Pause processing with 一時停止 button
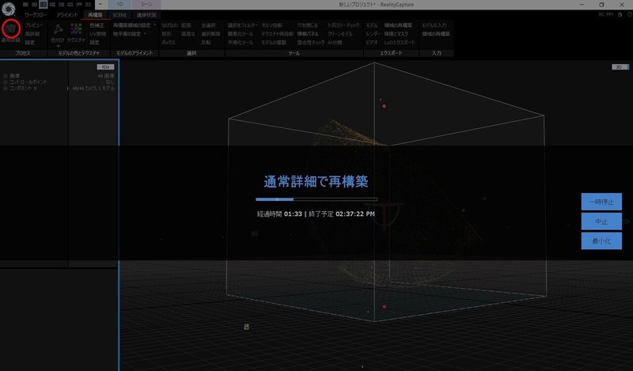This screenshot has width=633, height=371. click(x=601, y=202)
